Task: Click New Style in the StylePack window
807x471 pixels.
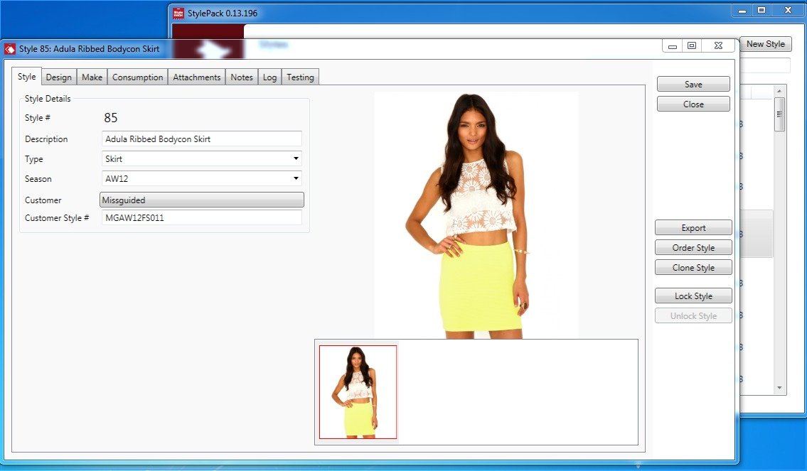Action: [x=765, y=44]
